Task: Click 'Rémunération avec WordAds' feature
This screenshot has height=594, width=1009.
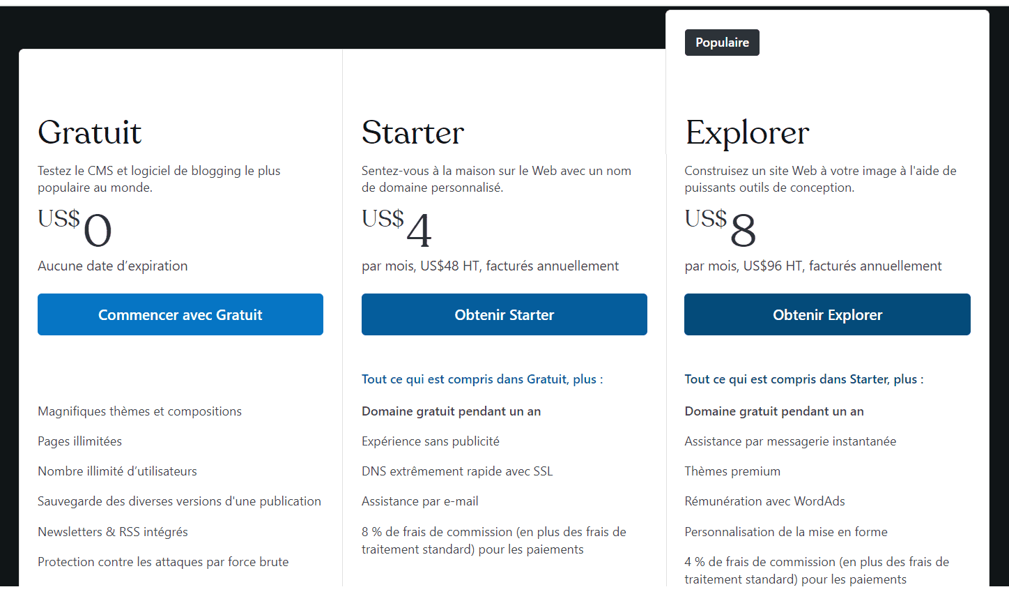Action: (764, 501)
